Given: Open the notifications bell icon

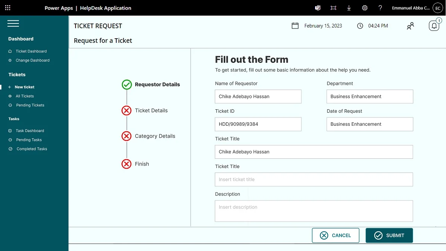Looking at the screenshot, I should click(434, 26).
